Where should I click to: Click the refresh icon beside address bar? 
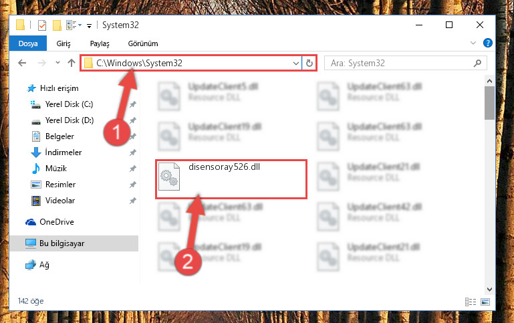pyautogui.click(x=309, y=63)
